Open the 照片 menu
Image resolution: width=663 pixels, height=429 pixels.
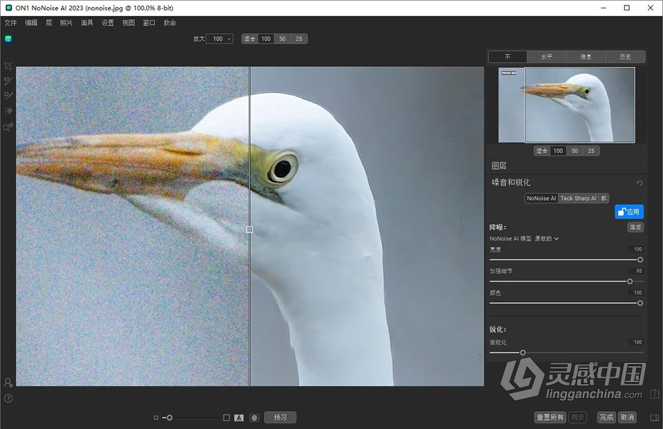coord(66,22)
